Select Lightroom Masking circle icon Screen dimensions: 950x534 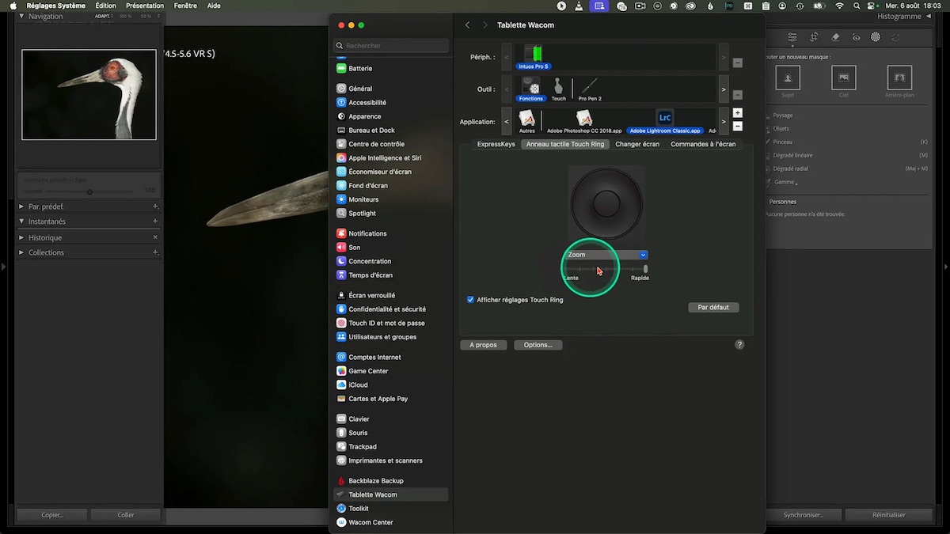[x=876, y=37]
